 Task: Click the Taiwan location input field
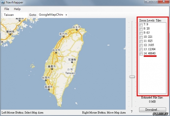pyautogui.click(x=15, y=15)
